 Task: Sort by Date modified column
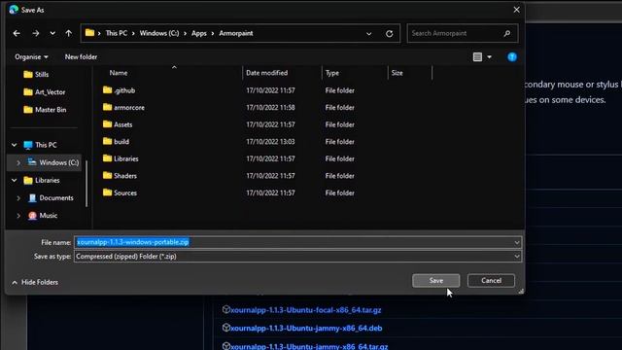[x=266, y=73]
